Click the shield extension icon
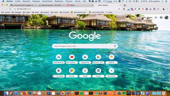 click(x=139, y=9)
